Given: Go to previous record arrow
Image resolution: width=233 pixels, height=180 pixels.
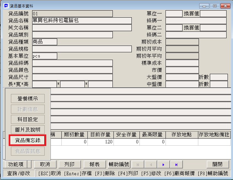Looking at the screenshot, I should pyautogui.click(x=151, y=165).
